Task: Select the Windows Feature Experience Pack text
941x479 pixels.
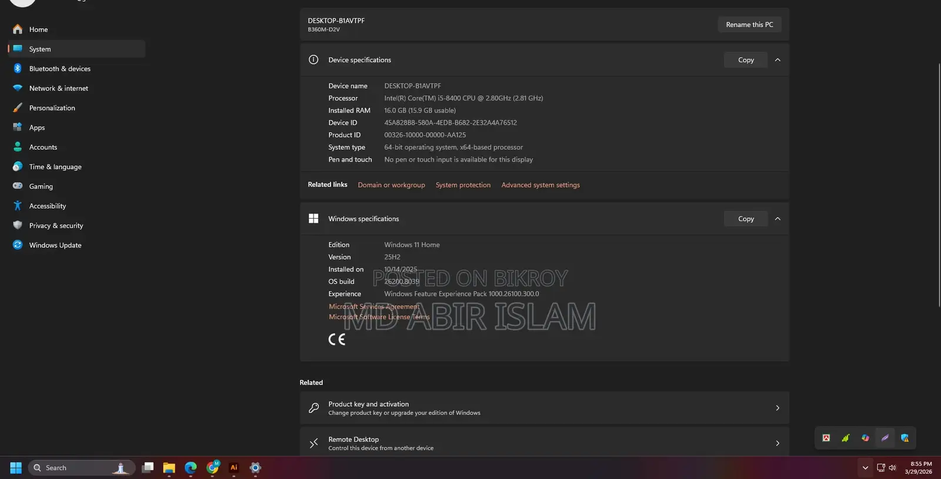Action: 462,294
